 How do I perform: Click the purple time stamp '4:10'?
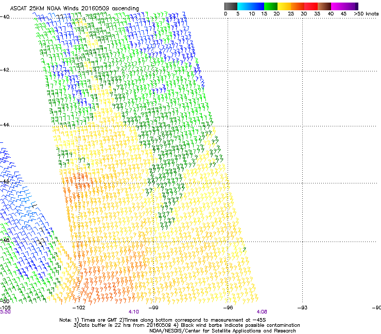[x=134, y=312]
